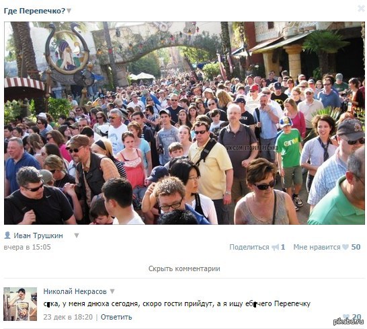Toggle the heart icon next to 50

pyautogui.click(x=345, y=247)
